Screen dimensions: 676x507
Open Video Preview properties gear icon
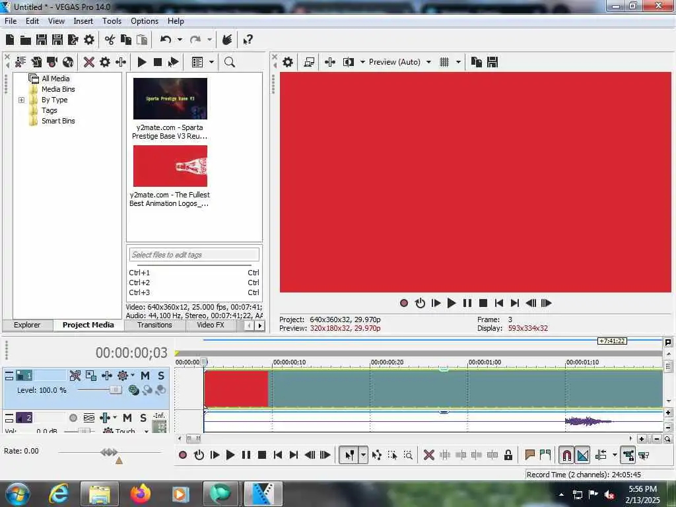[x=288, y=62]
